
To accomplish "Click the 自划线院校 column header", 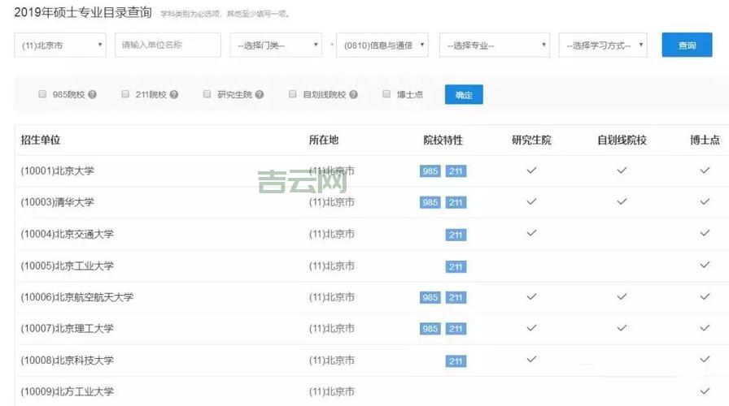I will point(622,140).
